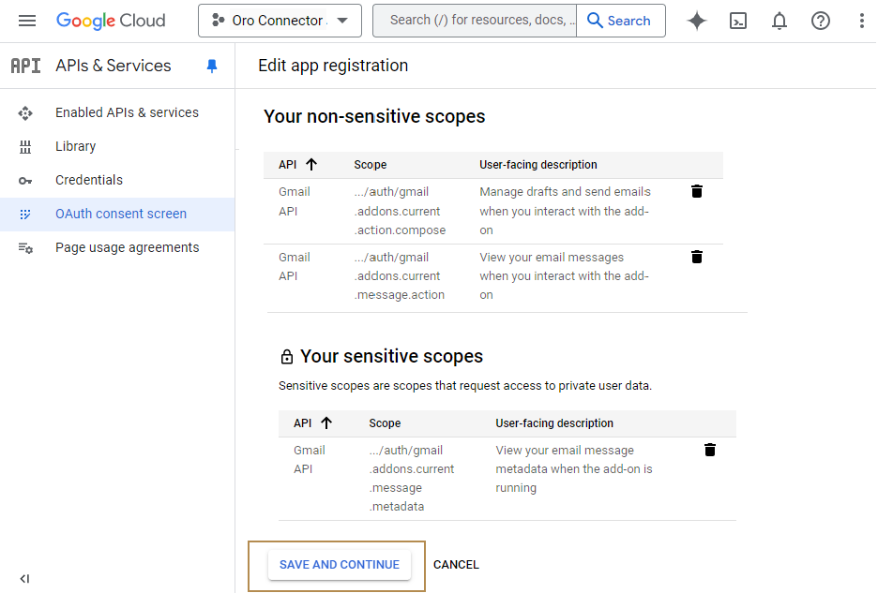Open Page usage agreements
The image size is (878, 593).
point(127,247)
